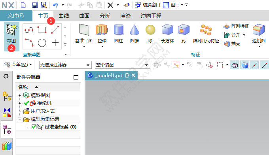Click the Save icon
The image size is (269, 155).
(35, 5)
